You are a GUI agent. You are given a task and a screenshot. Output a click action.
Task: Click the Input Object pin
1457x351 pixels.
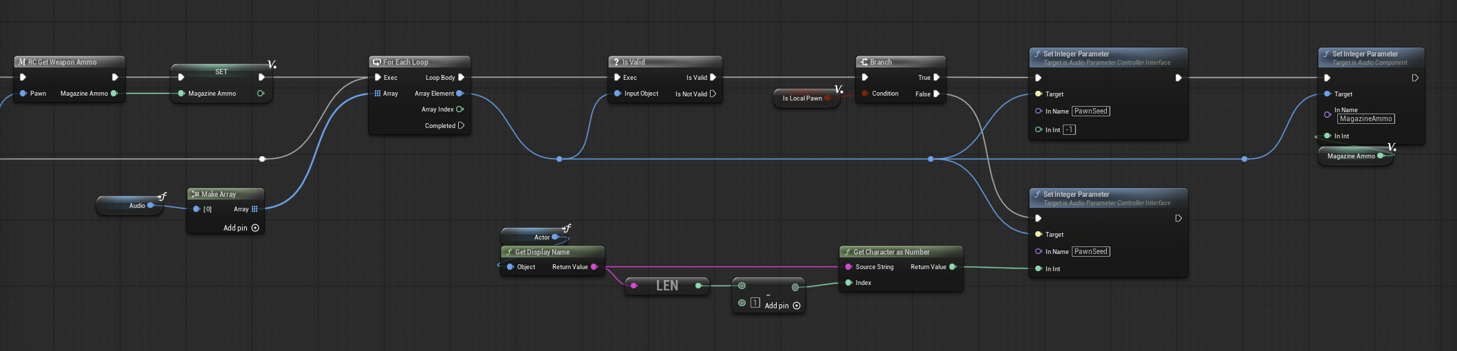(x=617, y=94)
